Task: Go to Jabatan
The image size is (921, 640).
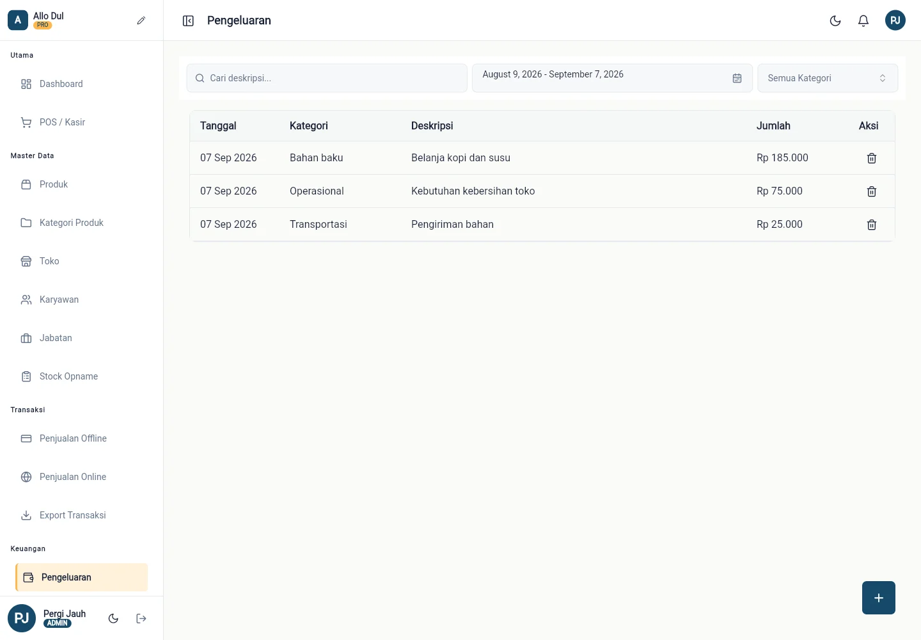Action: coord(82,338)
